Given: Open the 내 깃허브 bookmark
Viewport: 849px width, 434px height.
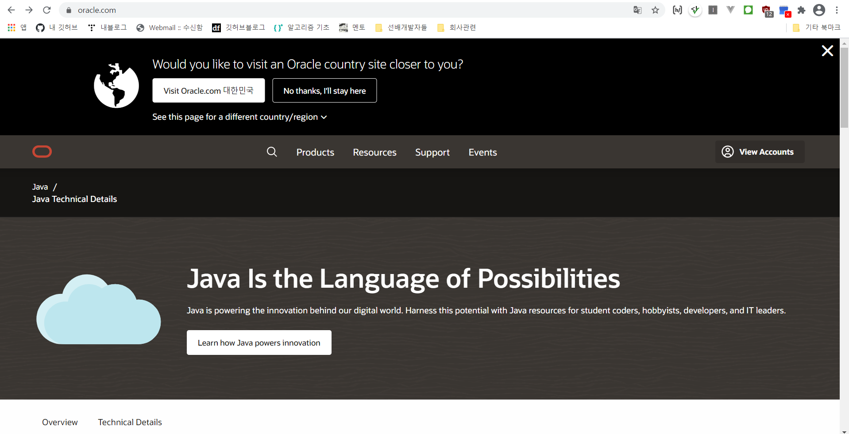Looking at the screenshot, I should (x=57, y=27).
